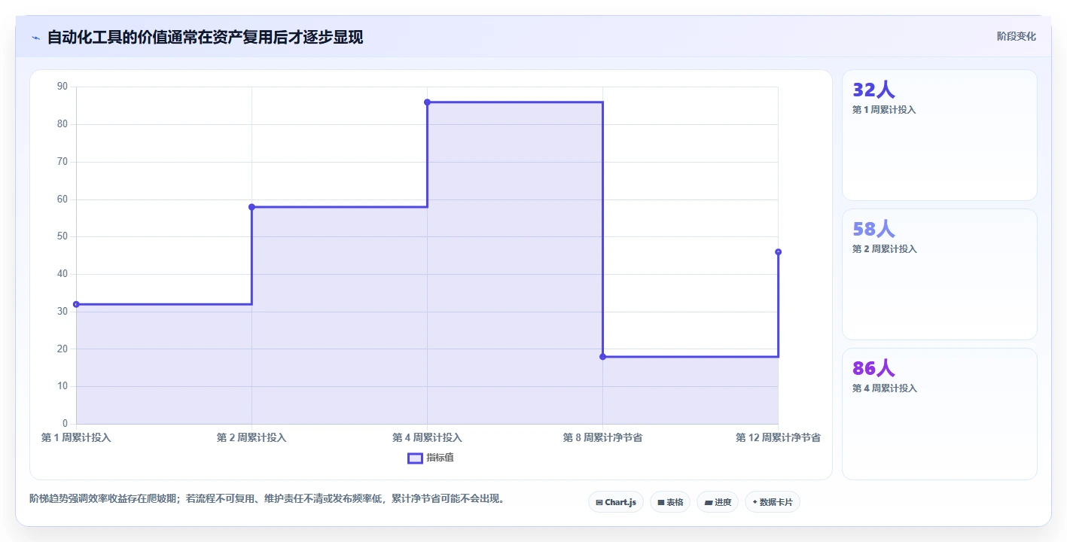Click the 第 2 周累计投入 caption under 58人

(884, 249)
